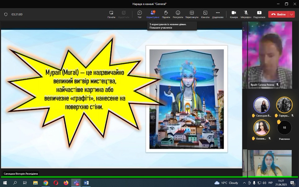Viewport: 299px width, 187px height.
Task: Open Google Chrome from the taskbar
Action: point(46,183)
